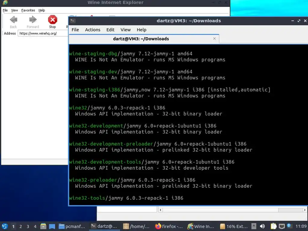Click the Forward arrow in Wine Internet Explorer
The width and height of the screenshot is (308, 231).
[33, 20]
